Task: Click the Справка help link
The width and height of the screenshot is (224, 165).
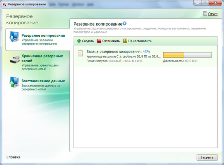Action: [13, 157]
